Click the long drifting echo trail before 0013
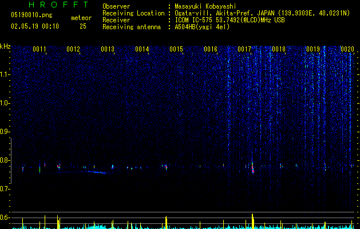This screenshot has height=229, width=360. 96,172
